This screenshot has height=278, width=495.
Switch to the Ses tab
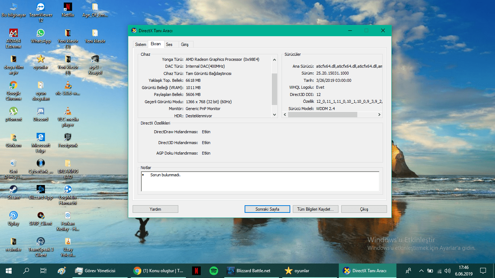point(169,45)
